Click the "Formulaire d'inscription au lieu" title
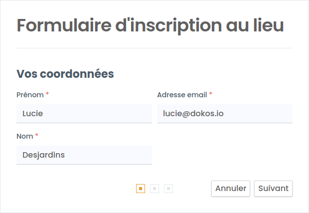Viewport: 309px width, 213px height. tap(151, 25)
